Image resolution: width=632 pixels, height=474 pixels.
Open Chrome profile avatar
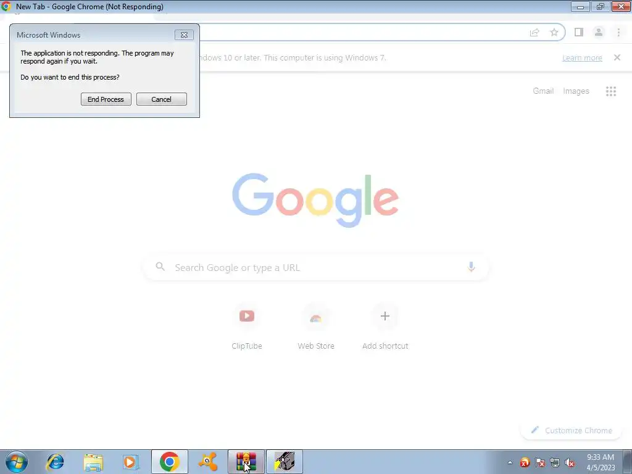pos(599,32)
